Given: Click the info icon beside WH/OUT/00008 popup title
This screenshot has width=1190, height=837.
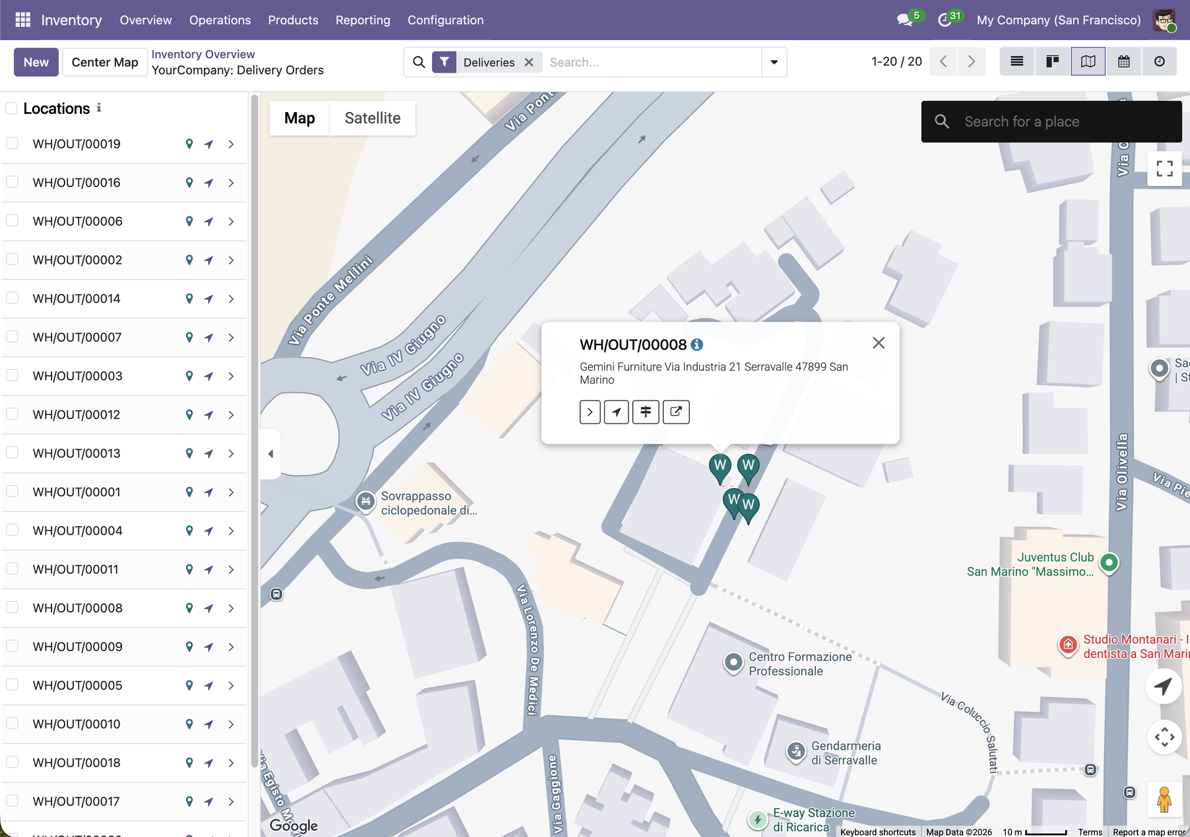Looking at the screenshot, I should (x=697, y=344).
